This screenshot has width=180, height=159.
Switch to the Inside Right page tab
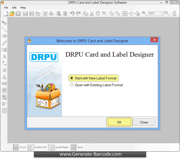tap(58, 147)
